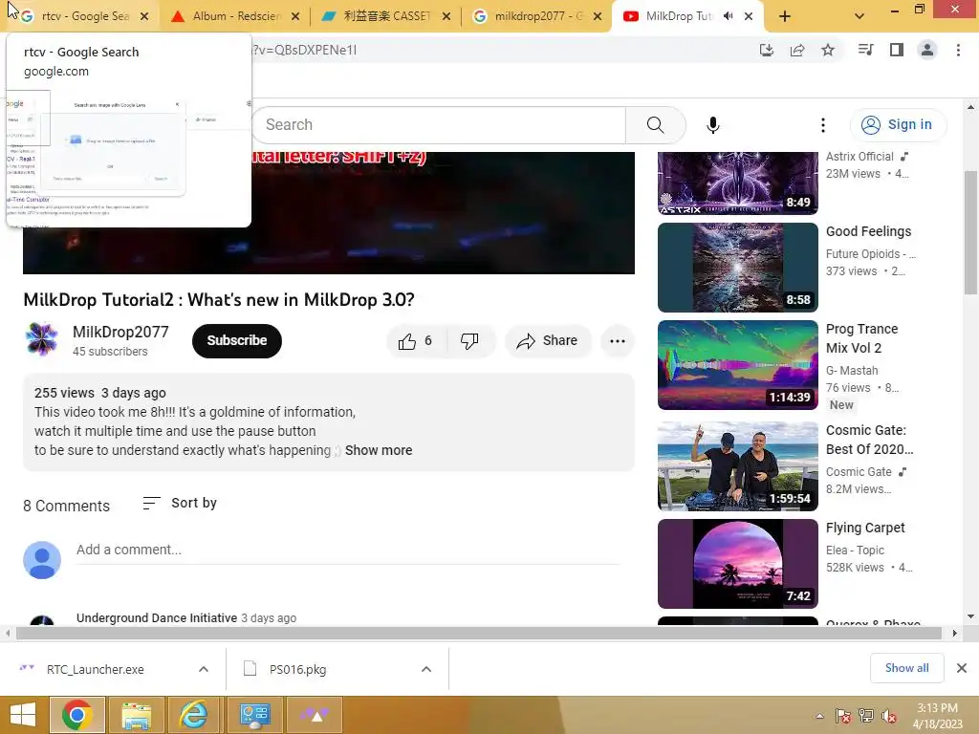Open the Astrix 8:49 video thumbnail
This screenshot has width=979, height=734.
click(737, 183)
